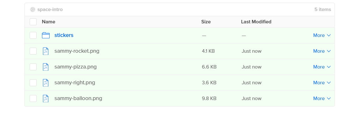Viewport: 358px width, 119px height.
Task: Open More dropdown for sammy-pizza.png
Action: (x=322, y=67)
